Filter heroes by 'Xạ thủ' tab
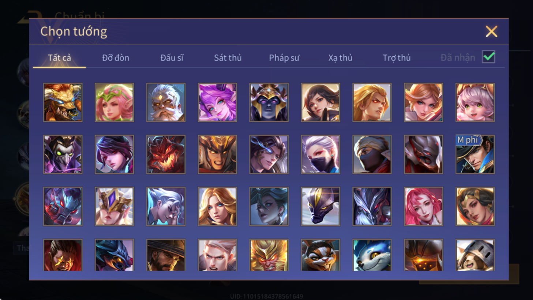The height and width of the screenshot is (300, 533). pyautogui.click(x=340, y=58)
